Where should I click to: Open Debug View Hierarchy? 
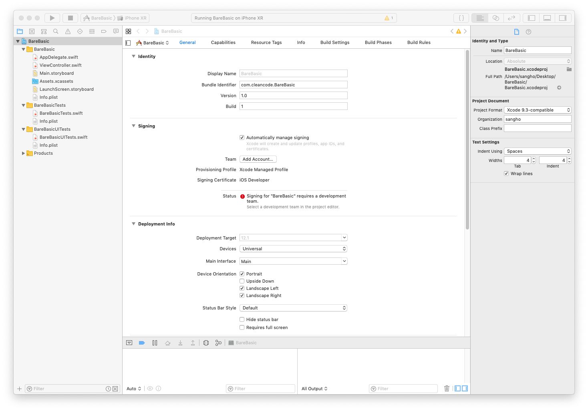click(206, 343)
